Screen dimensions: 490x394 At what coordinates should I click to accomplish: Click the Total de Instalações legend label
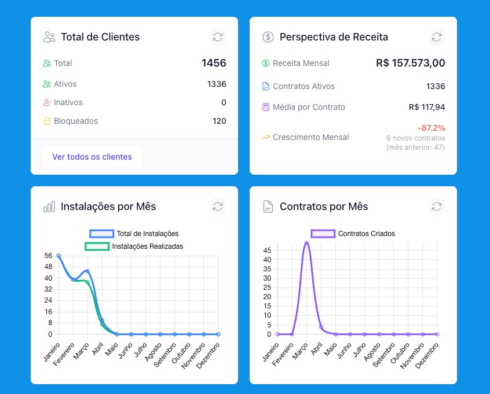coord(148,234)
